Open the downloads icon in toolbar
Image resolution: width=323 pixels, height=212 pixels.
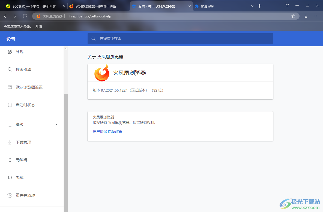pos(306,16)
